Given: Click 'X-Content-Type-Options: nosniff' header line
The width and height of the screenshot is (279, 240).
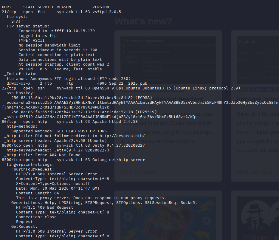Looking at the screenshot, I should point(53,184).
